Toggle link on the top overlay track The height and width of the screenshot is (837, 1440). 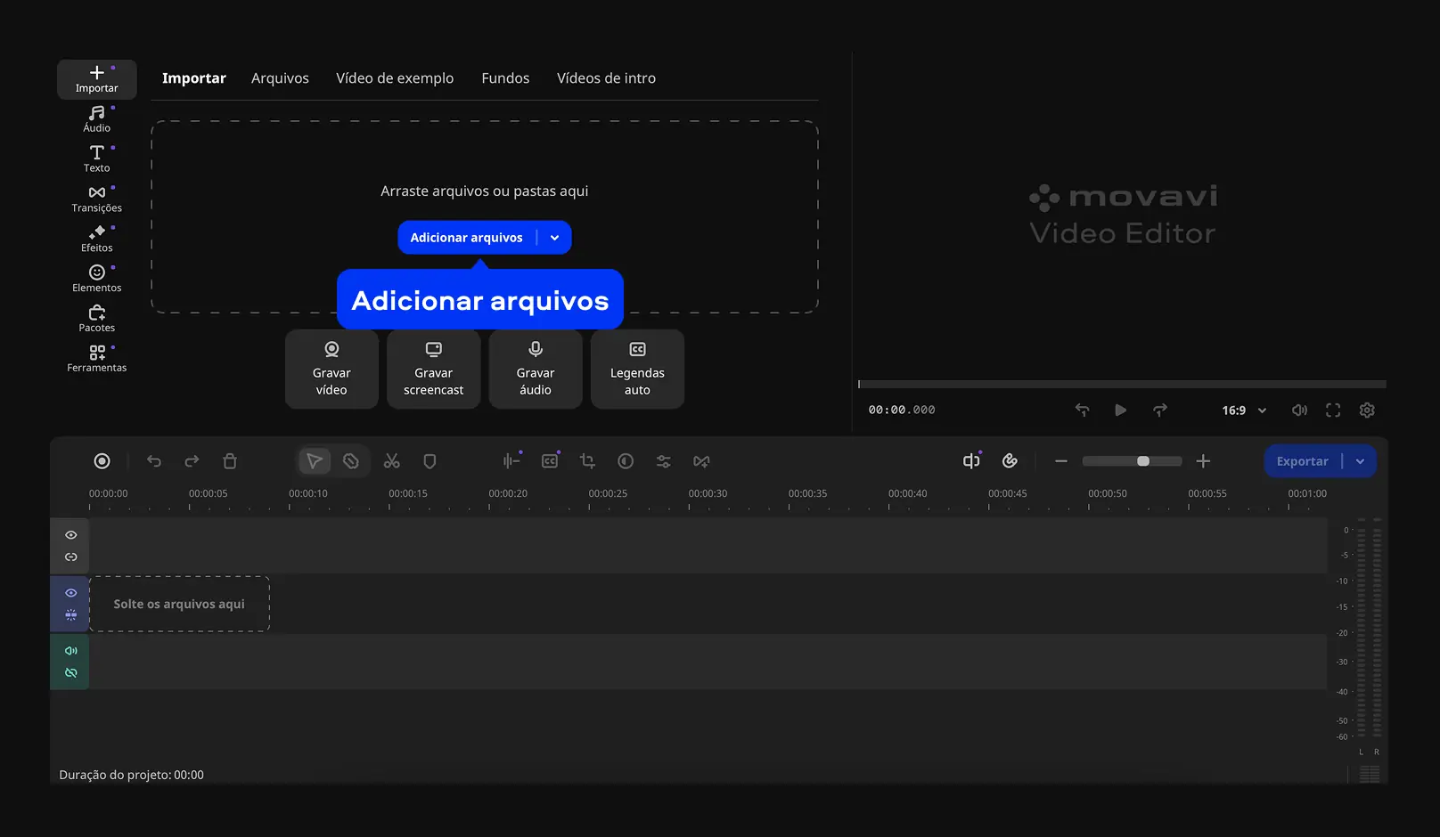click(71, 557)
